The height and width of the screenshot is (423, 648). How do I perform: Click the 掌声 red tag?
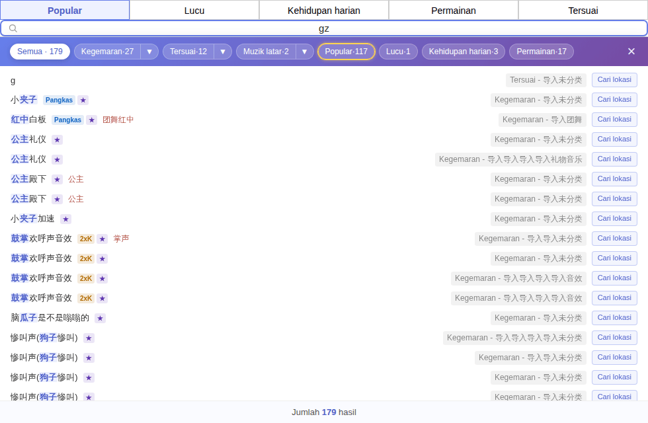click(122, 239)
